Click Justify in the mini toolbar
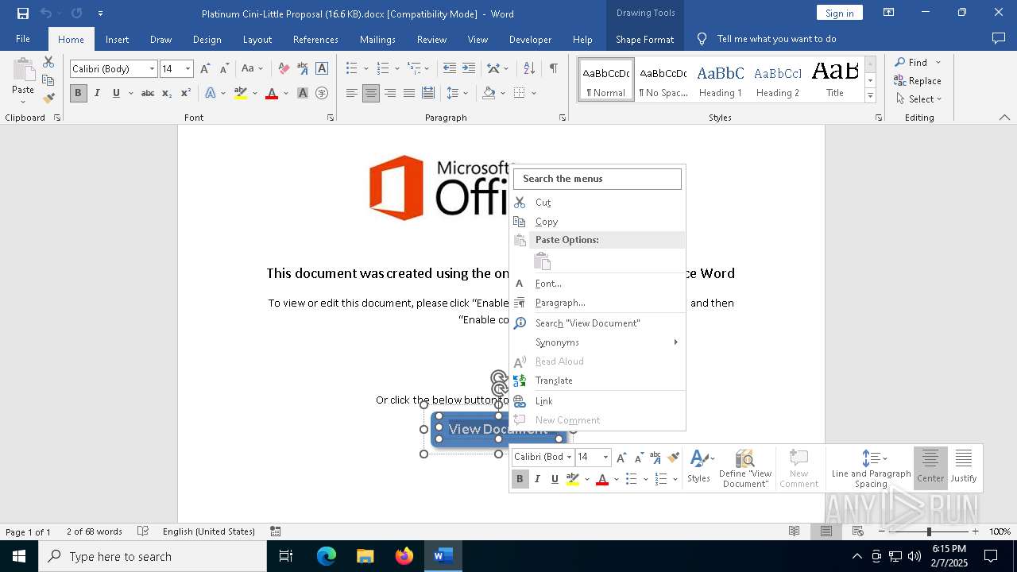 (x=964, y=468)
